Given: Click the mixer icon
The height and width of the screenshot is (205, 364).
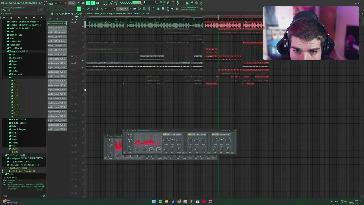Looking at the screenshot, I should pyautogui.click(x=149, y=9).
